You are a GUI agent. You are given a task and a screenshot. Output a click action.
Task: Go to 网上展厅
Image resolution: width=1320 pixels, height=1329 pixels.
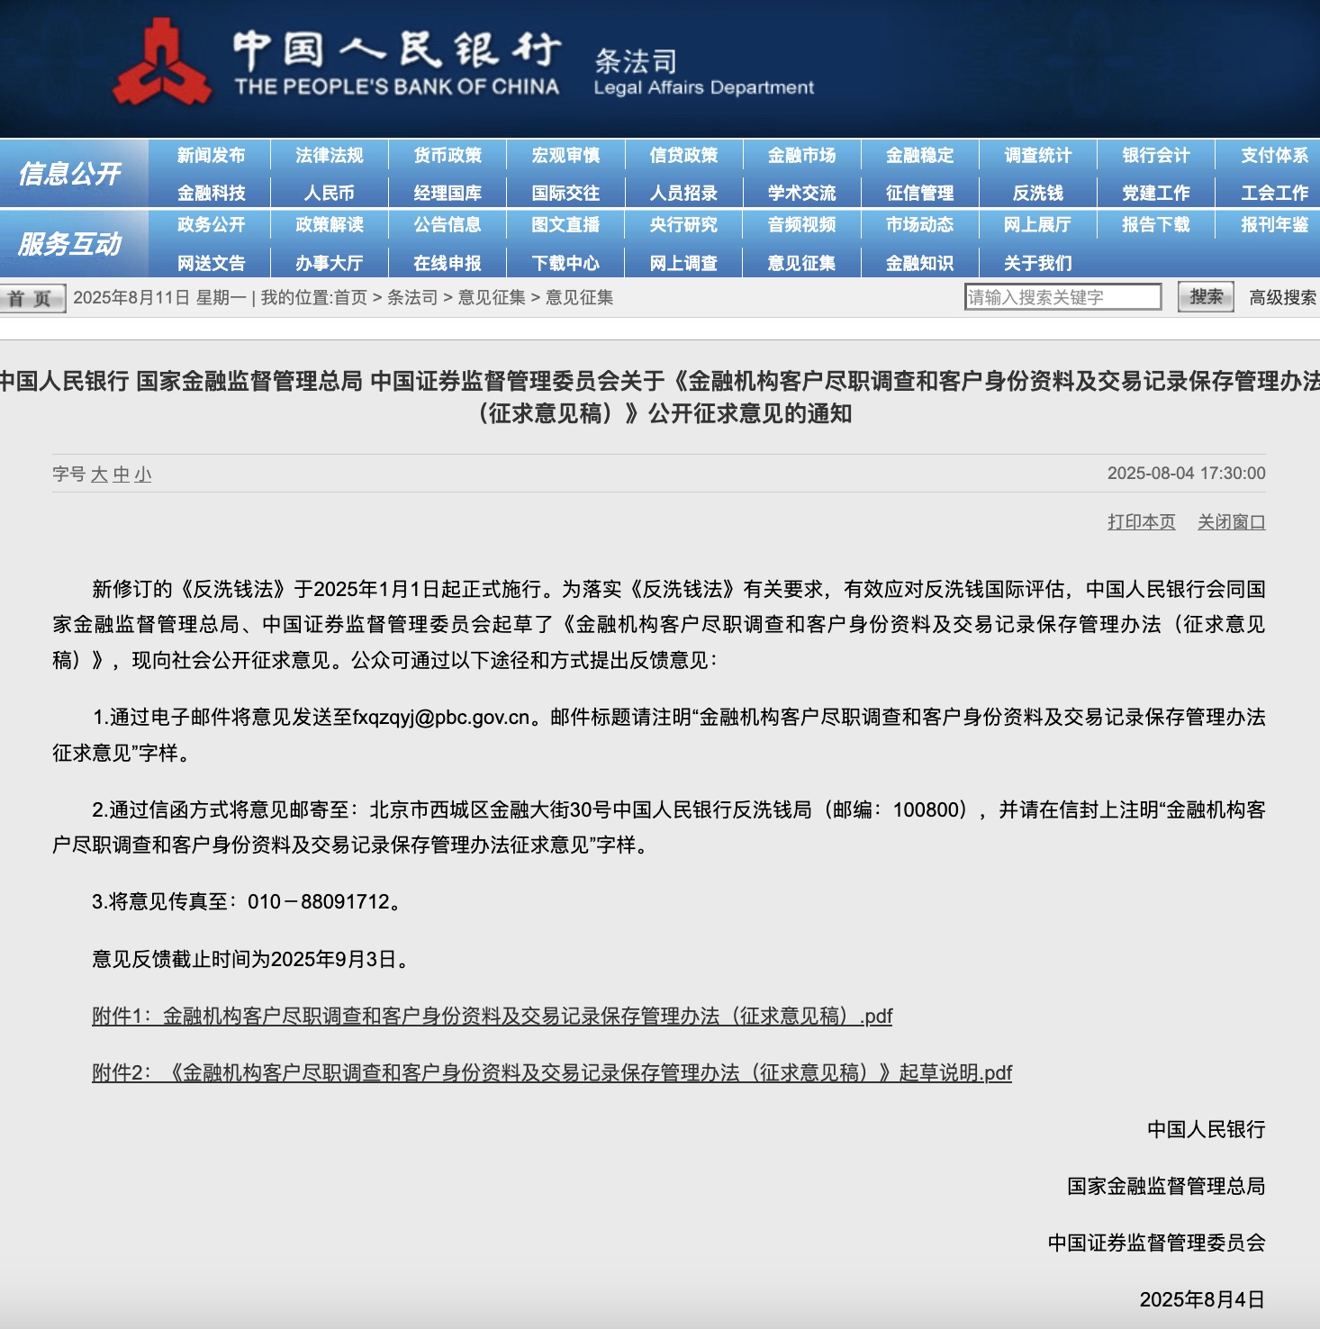pos(1038,224)
